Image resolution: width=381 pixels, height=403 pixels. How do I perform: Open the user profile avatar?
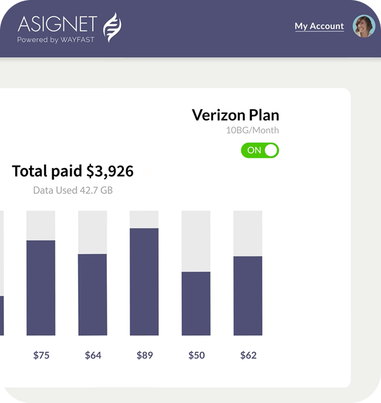tap(363, 26)
